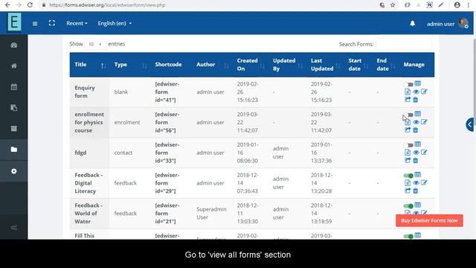Sort table by Created On column

point(250,65)
